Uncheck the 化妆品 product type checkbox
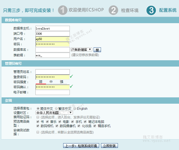The height and width of the screenshot is (150, 179). 79,126
